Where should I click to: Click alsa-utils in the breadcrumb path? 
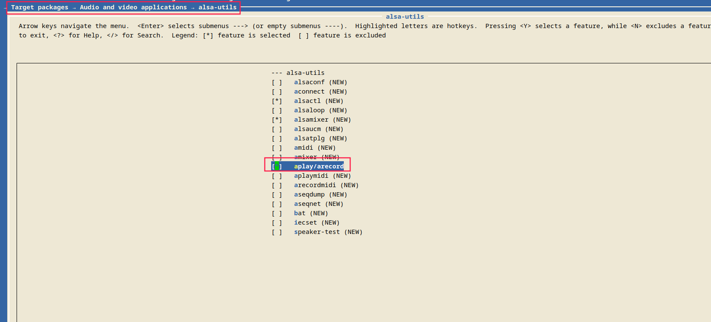pyautogui.click(x=218, y=7)
